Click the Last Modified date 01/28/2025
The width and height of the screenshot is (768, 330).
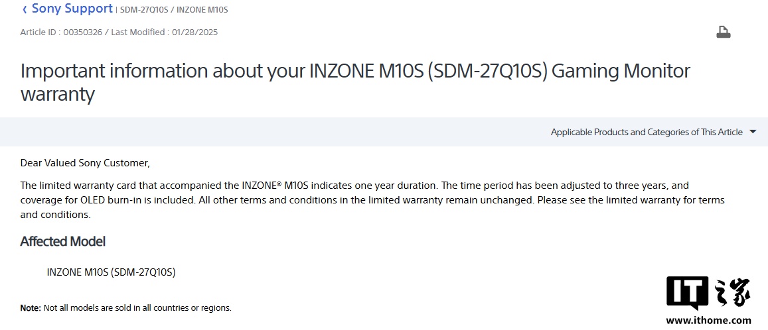coord(194,32)
